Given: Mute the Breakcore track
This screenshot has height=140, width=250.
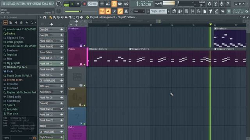Looking at the screenshot, I should pos(84,46).
